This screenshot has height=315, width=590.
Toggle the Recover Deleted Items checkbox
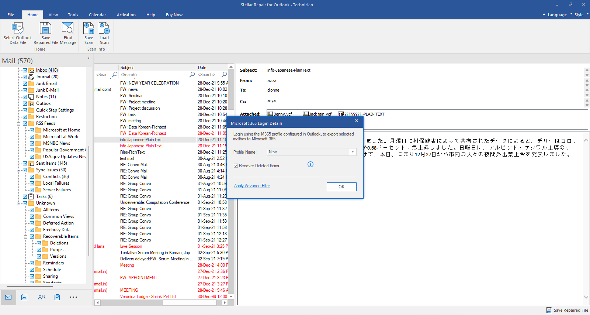click(x=236, y=166)
